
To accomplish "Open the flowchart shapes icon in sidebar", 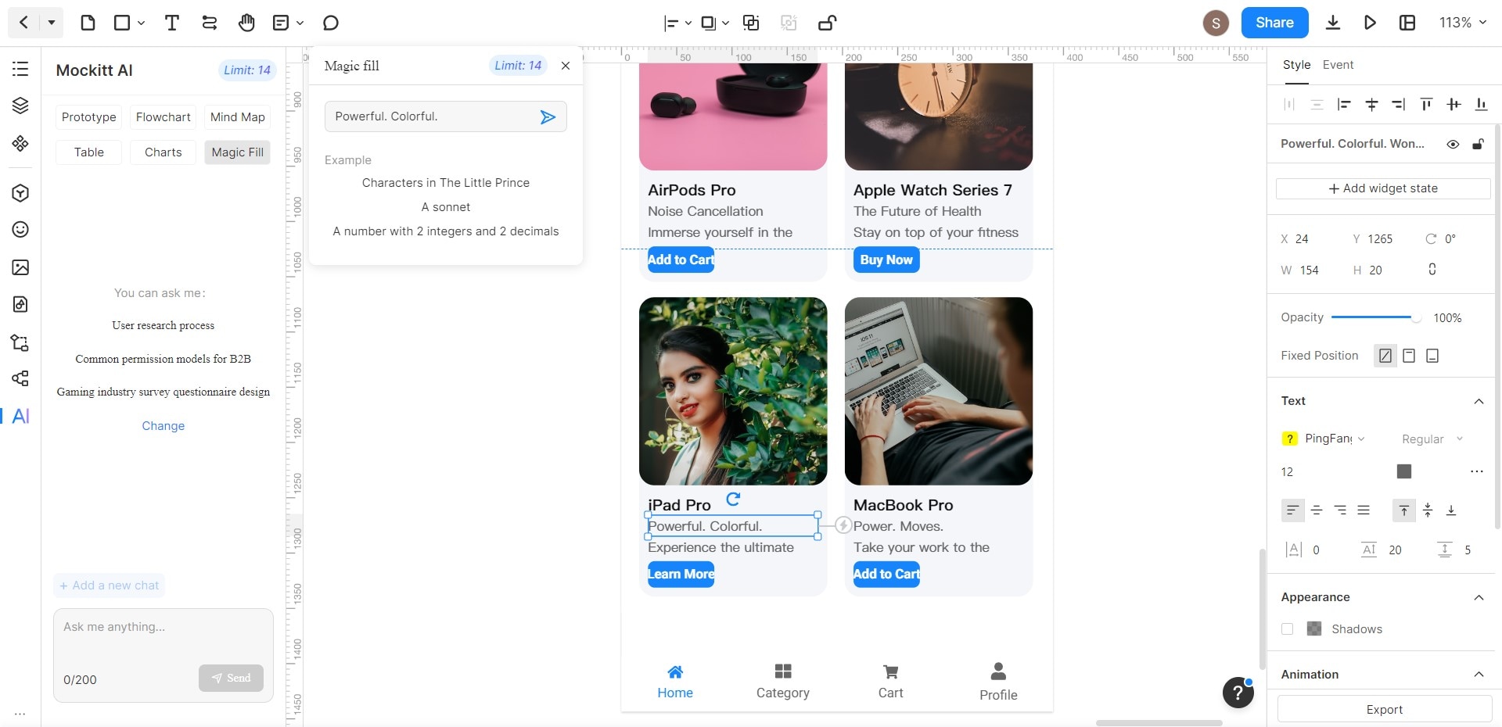I will (20, 342).
